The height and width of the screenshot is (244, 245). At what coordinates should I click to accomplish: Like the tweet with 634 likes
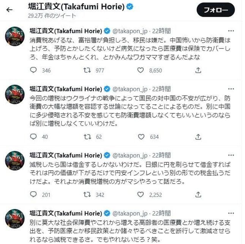pyautogui.click(x=141, y=137)
